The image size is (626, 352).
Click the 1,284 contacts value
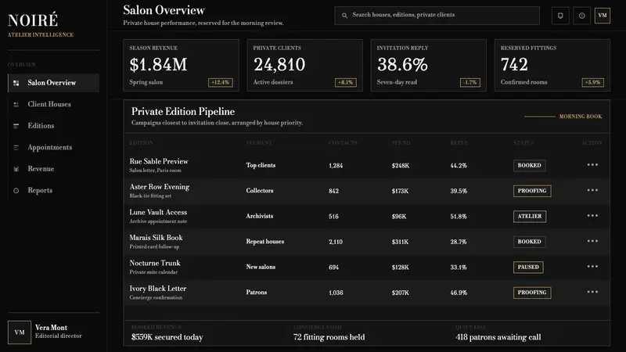[x=336, y=166]
